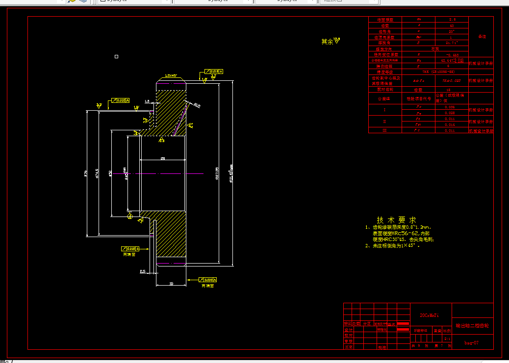Click the 跨测齿数 label cell

(x=385, y=66)
